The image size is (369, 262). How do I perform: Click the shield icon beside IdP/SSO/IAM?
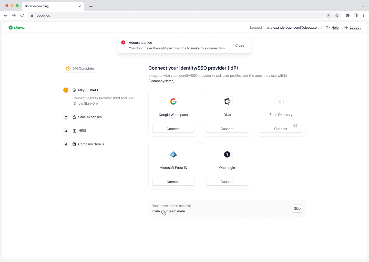point(74,90)
